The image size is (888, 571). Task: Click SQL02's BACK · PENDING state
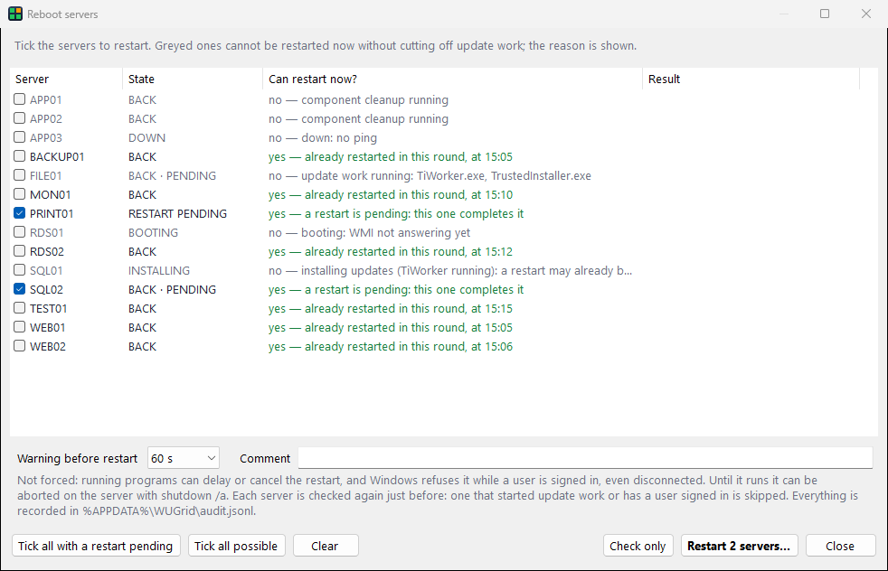pos(172,289)
